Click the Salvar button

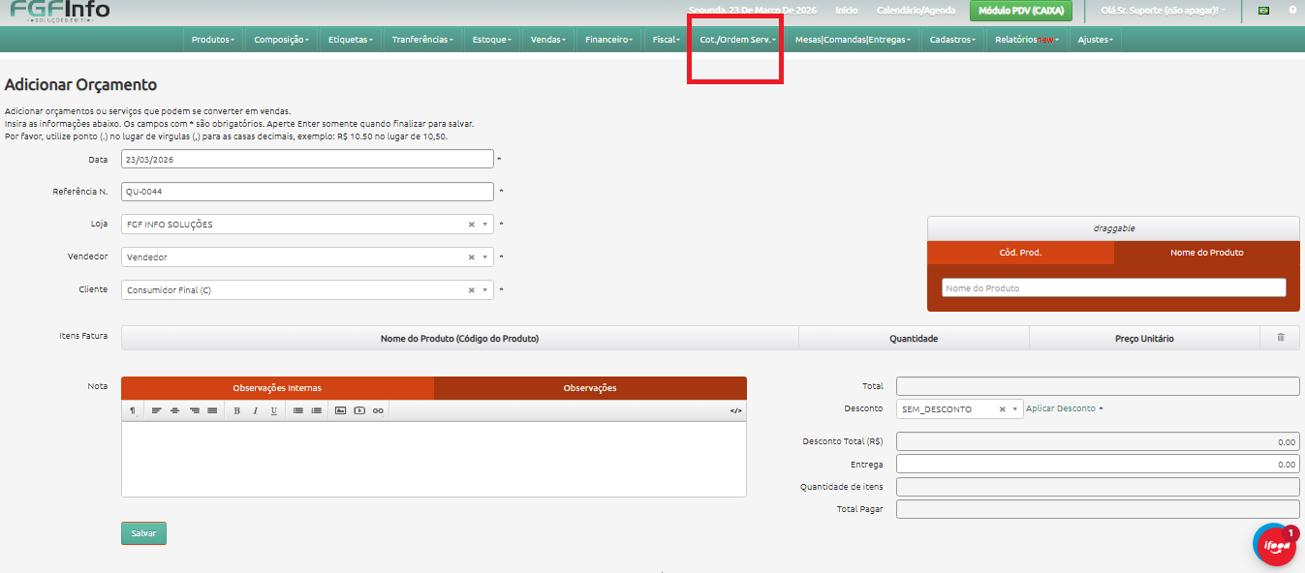143,533
